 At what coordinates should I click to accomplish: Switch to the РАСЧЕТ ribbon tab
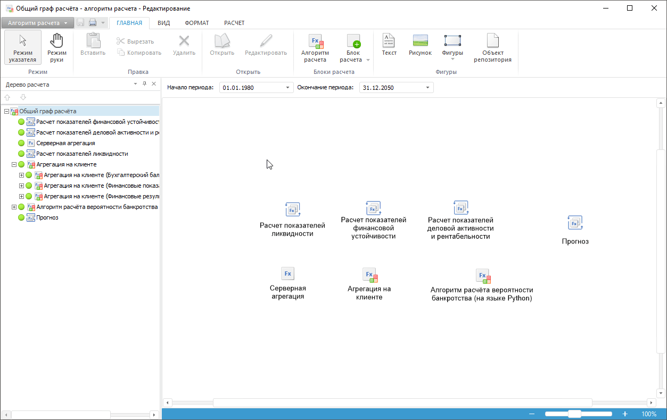pos(234,23)
